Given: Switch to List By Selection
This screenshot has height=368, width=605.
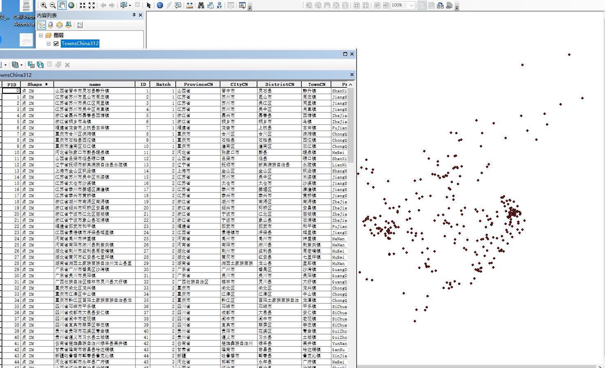Looking at the screenshot, I should [69, 25].
